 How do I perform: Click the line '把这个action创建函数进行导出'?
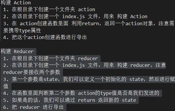pyautogui.click(x=45, y=37)
